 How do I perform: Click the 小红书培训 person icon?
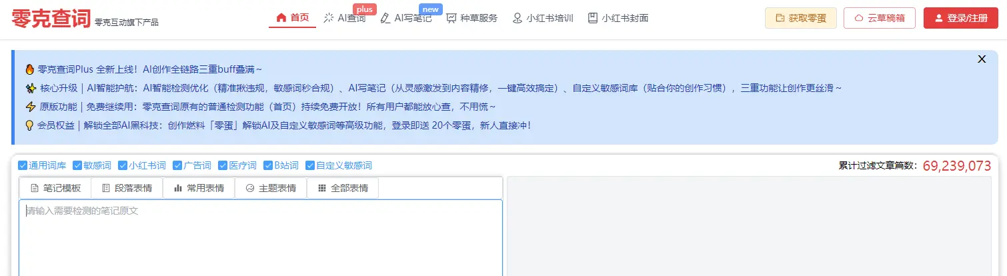(x=517, y=18)
